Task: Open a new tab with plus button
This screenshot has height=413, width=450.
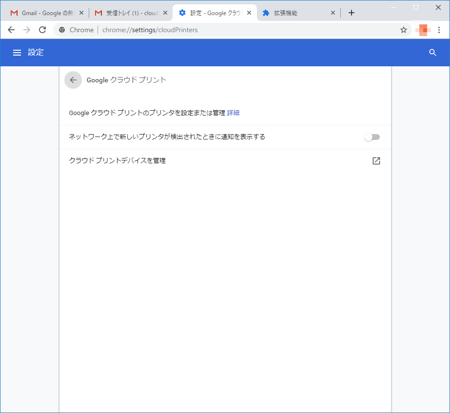Action: (352, 13)
